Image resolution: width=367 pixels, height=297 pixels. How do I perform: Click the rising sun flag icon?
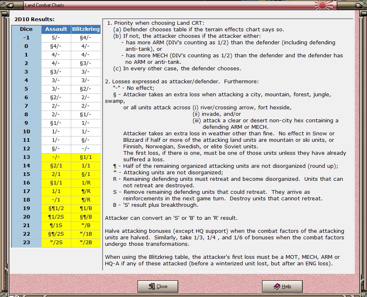click(324, 5)
